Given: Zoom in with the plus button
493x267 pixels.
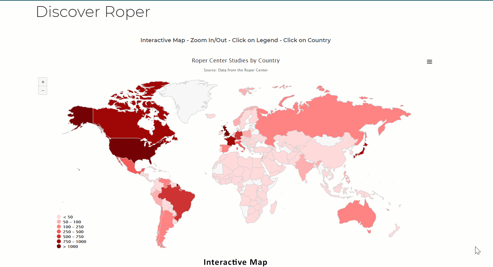Looking at the screenshot, I should 43,82.
